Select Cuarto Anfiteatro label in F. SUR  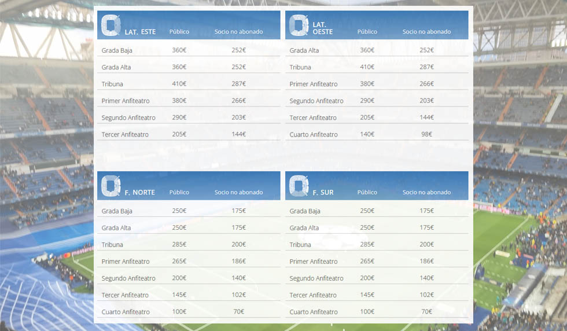click(314, 312)
